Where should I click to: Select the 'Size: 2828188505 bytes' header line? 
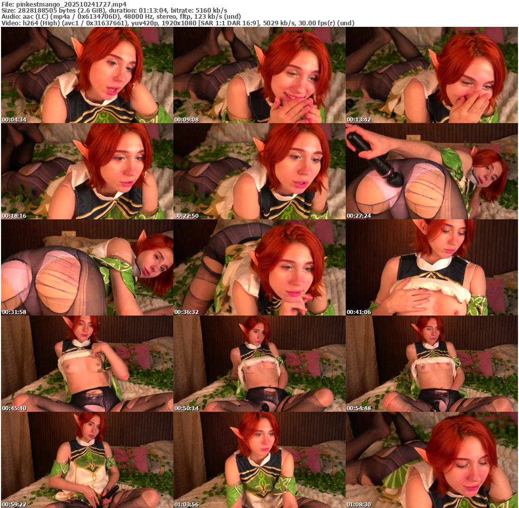pyautogui.click(x=114, y=10)
